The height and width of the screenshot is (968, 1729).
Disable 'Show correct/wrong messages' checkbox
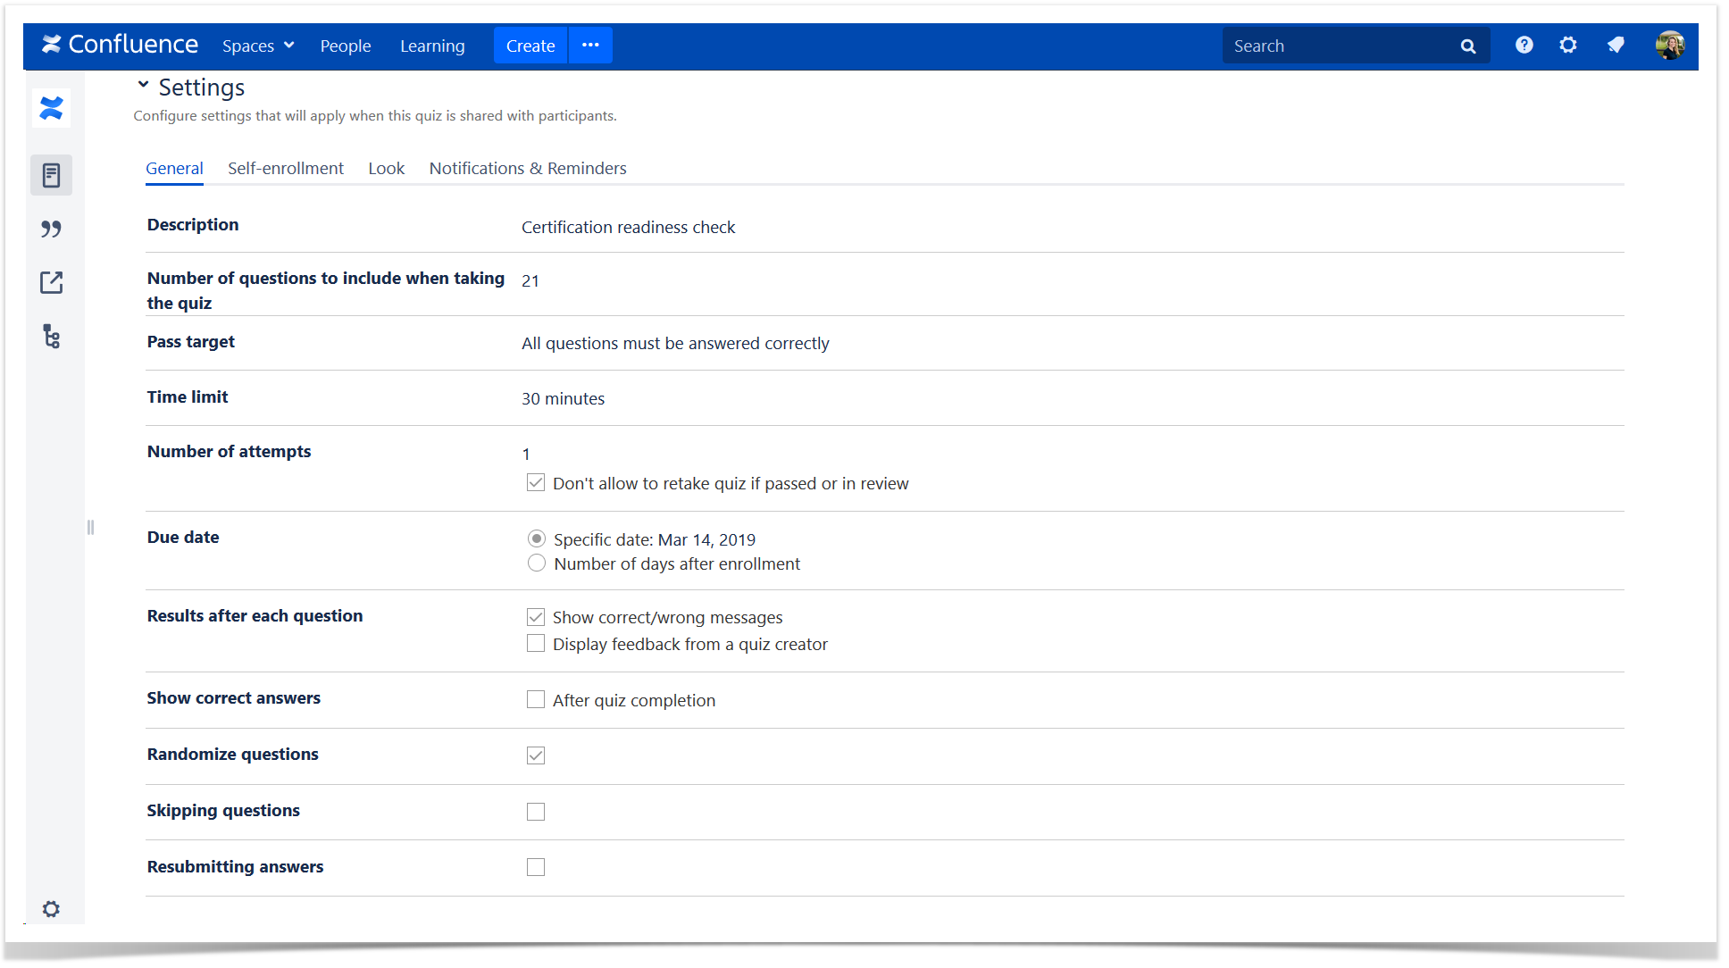point(536,616)
